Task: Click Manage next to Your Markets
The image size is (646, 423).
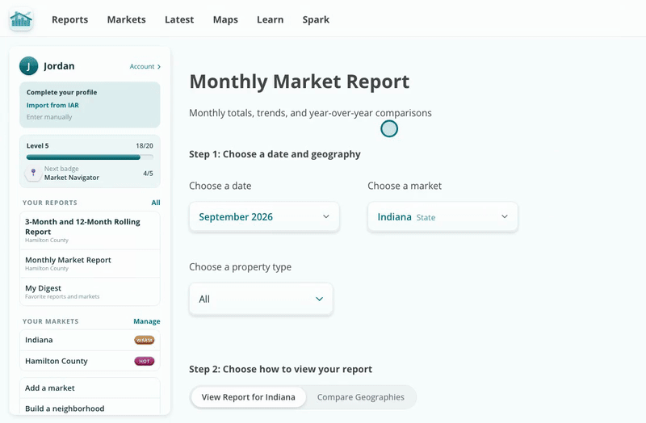Action: 147,321
